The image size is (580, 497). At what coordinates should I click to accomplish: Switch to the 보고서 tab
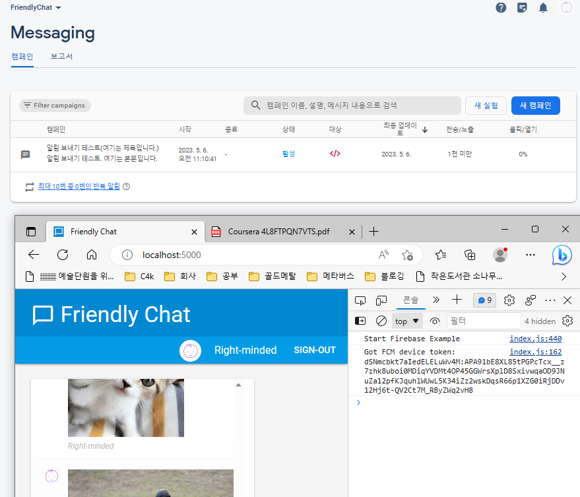click(61, 57)
